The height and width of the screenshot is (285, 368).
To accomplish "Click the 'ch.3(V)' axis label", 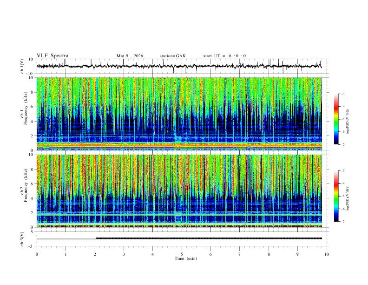I will coord(22,239).
